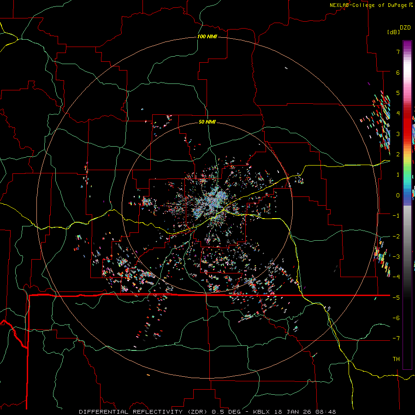Click the gray -2 dB band of the color bar

tap(407, 237)
